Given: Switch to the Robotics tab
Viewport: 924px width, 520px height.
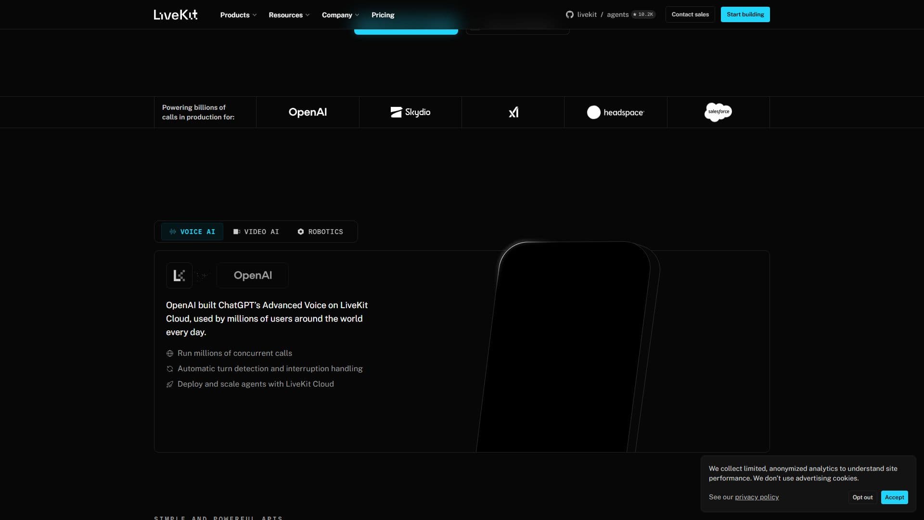Looking at the screenshot, I should [x=320, y=232].
